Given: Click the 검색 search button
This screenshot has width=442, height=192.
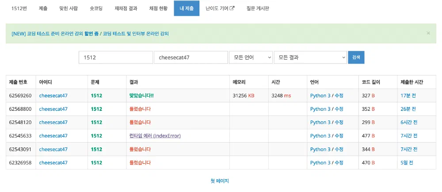Looking at the screenshot, I should (x=356, y=57).
